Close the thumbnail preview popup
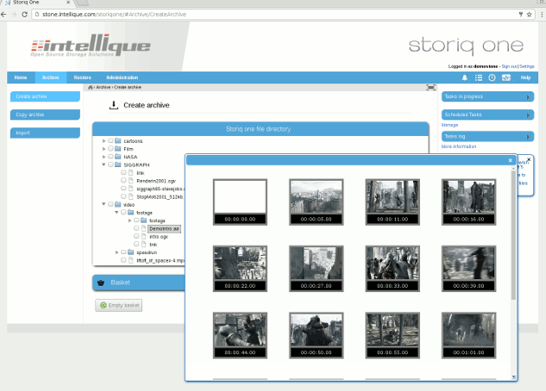 pyautogui.click(x=510, y=160)
